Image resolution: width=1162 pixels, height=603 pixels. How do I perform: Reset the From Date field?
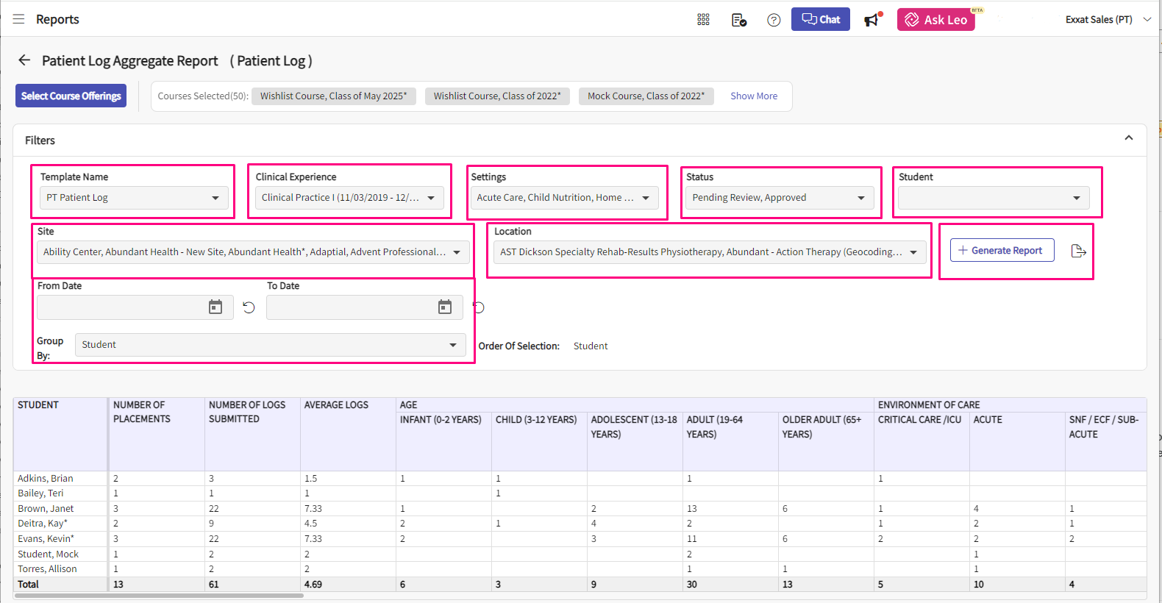[249, 307]
